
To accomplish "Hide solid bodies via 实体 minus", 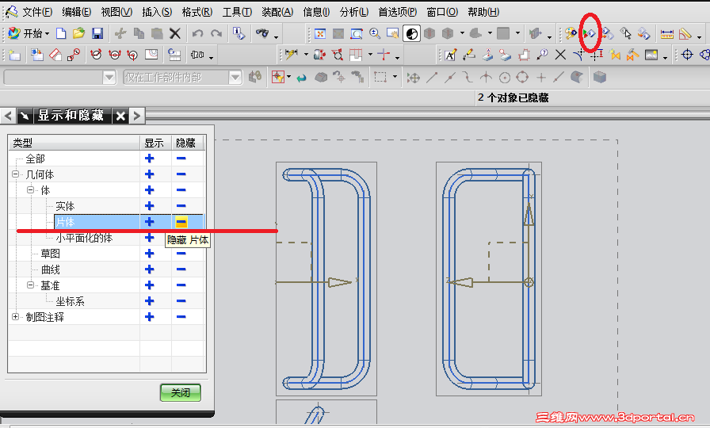I will [x=181, y=206].
